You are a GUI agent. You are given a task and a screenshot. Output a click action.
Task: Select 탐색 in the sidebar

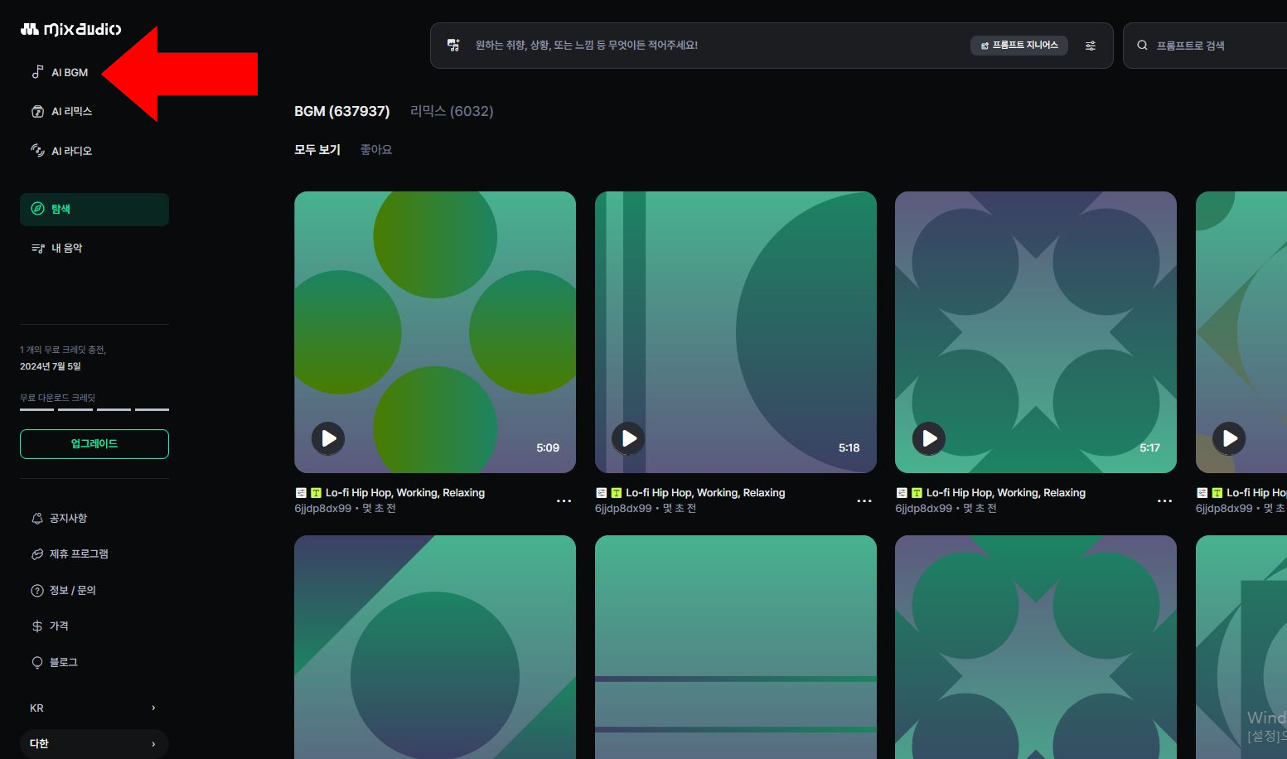[94, 209]
